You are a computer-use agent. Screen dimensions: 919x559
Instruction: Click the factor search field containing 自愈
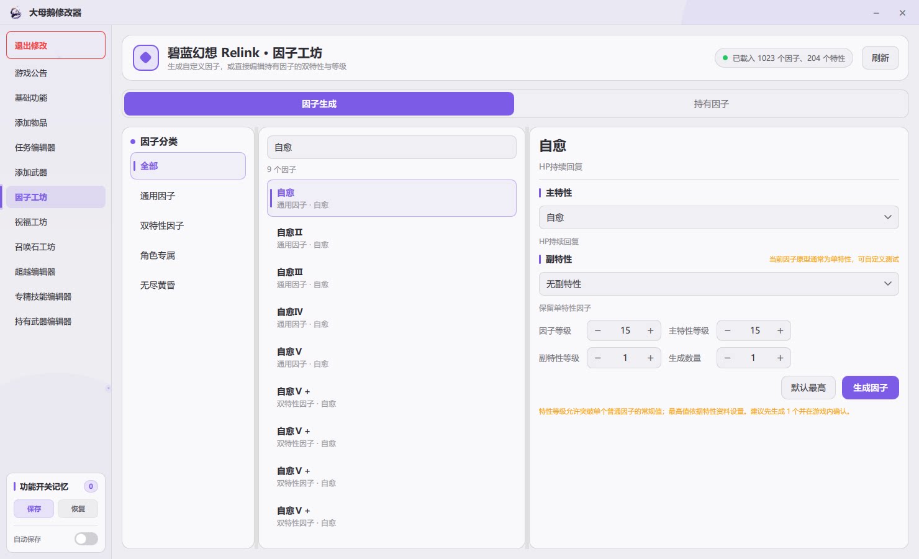click(392, 147)
